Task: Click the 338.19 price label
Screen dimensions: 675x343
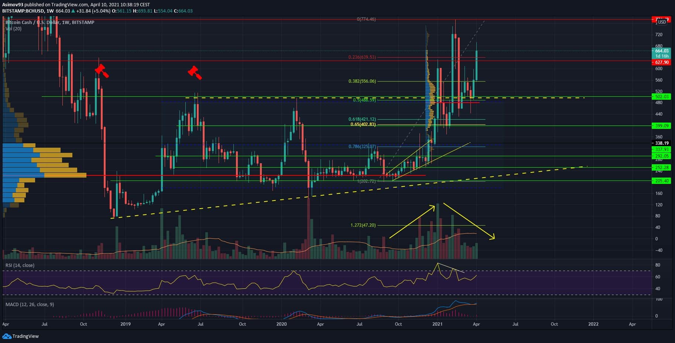Action: coord(661,143)
